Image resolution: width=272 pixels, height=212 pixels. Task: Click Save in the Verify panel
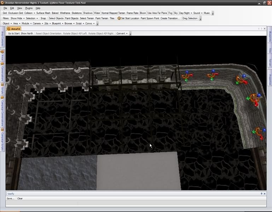[10, 199]
